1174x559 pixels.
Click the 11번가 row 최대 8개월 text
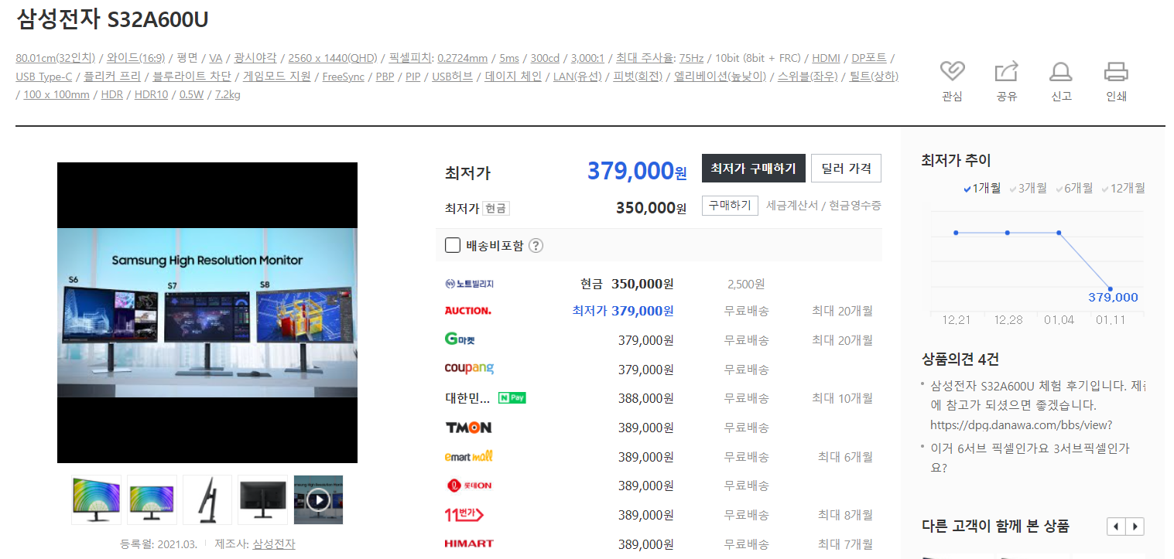[x=845, y=515]
